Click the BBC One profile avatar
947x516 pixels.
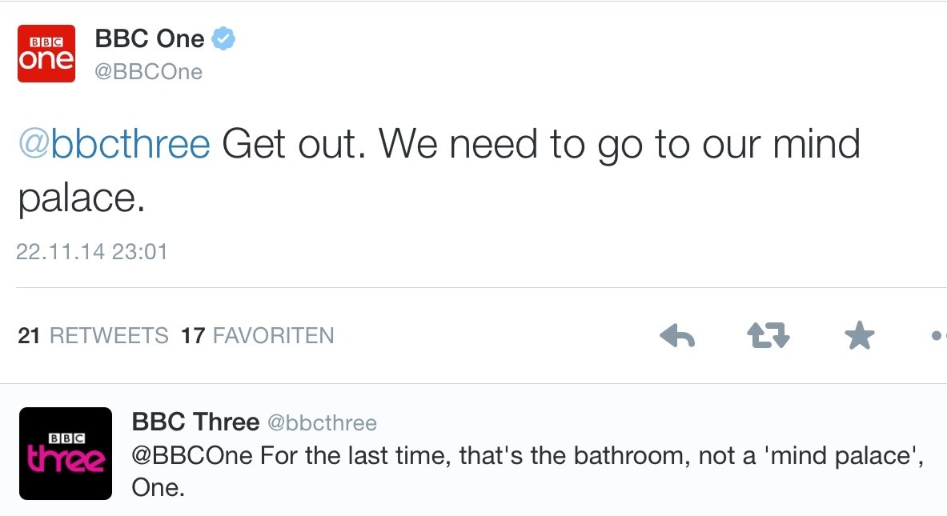pos(46,53)
